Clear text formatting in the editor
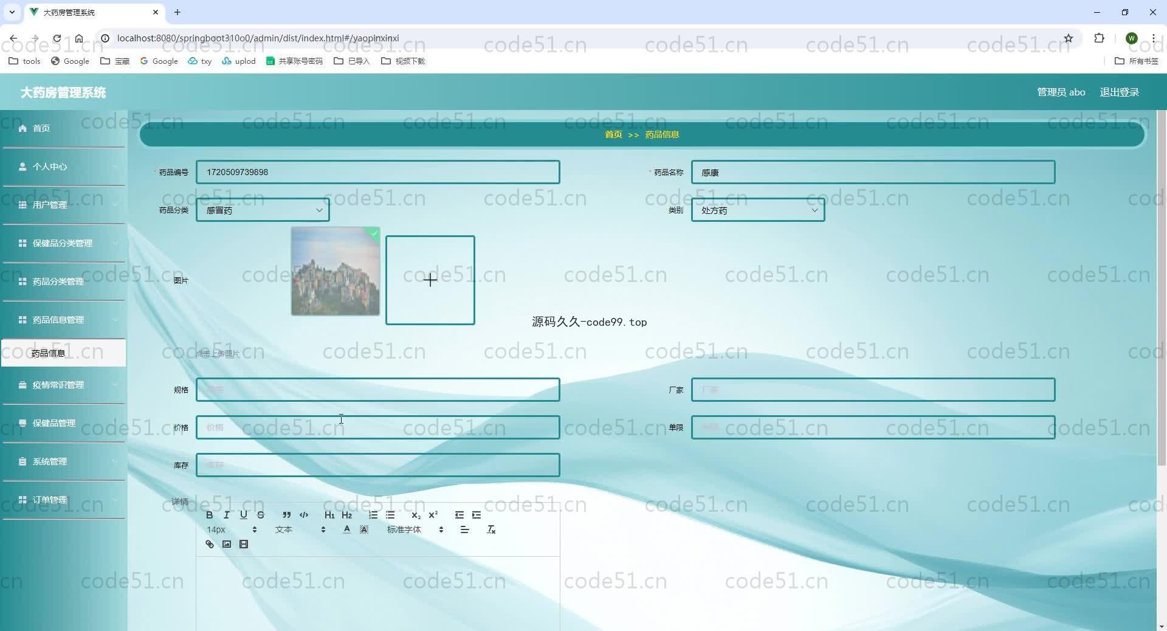The image size is (1167, 631). [x=491, y=529]
